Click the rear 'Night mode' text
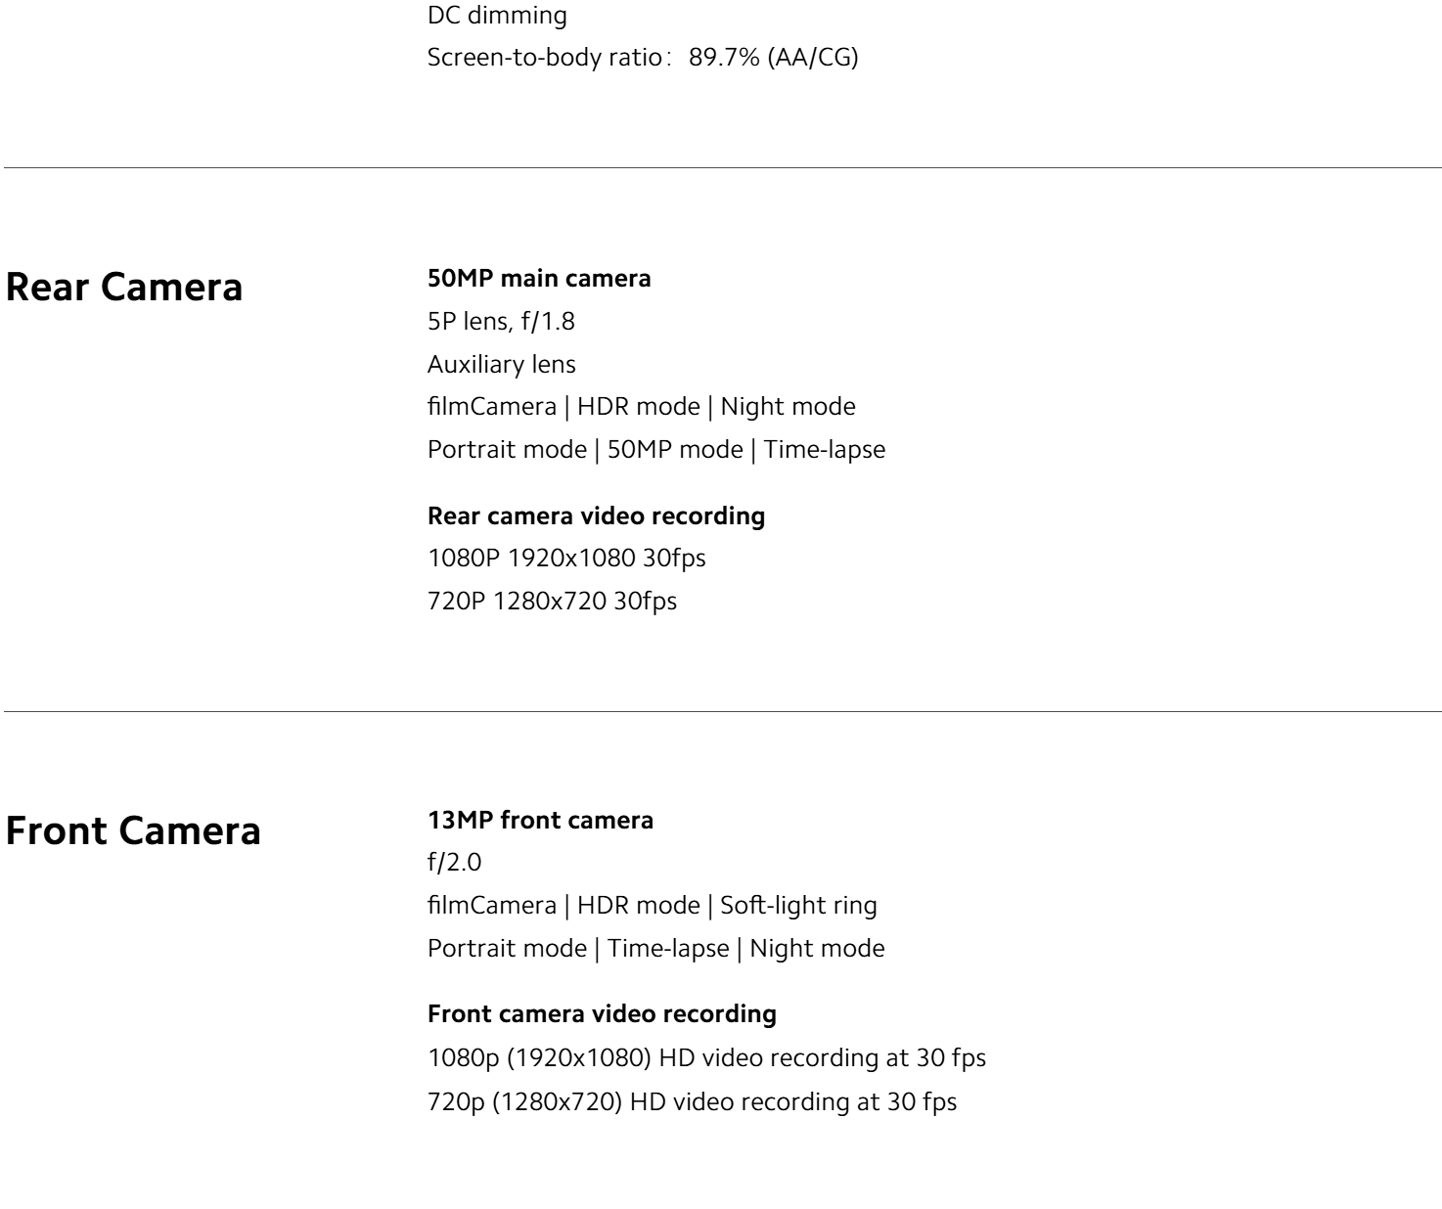This screenshot has height=1209, width=1442. 788,407
